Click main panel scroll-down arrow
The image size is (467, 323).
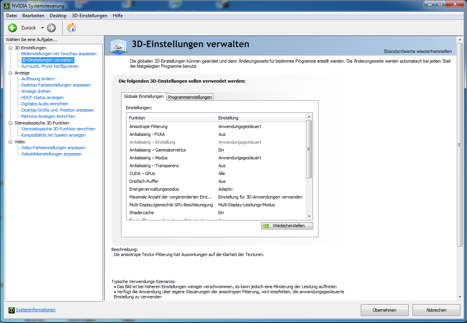[460, 297]
